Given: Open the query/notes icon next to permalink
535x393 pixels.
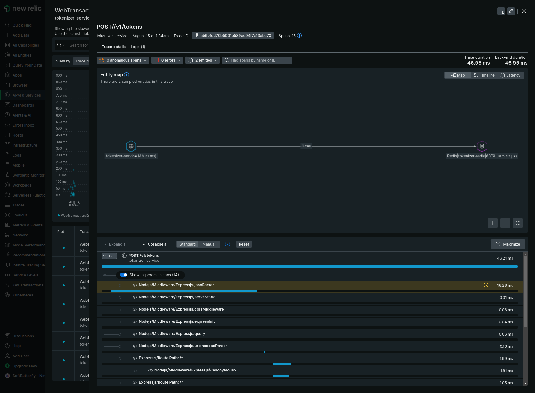Looking at the screenshot, I should click(501, 11).
